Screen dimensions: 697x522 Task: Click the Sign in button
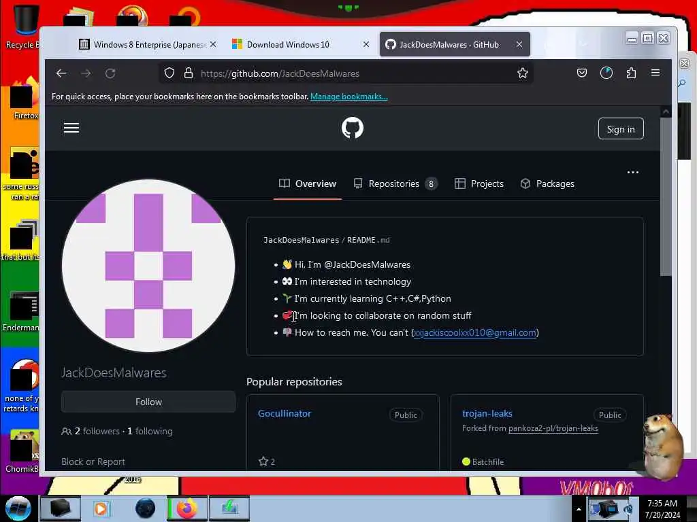621,128
